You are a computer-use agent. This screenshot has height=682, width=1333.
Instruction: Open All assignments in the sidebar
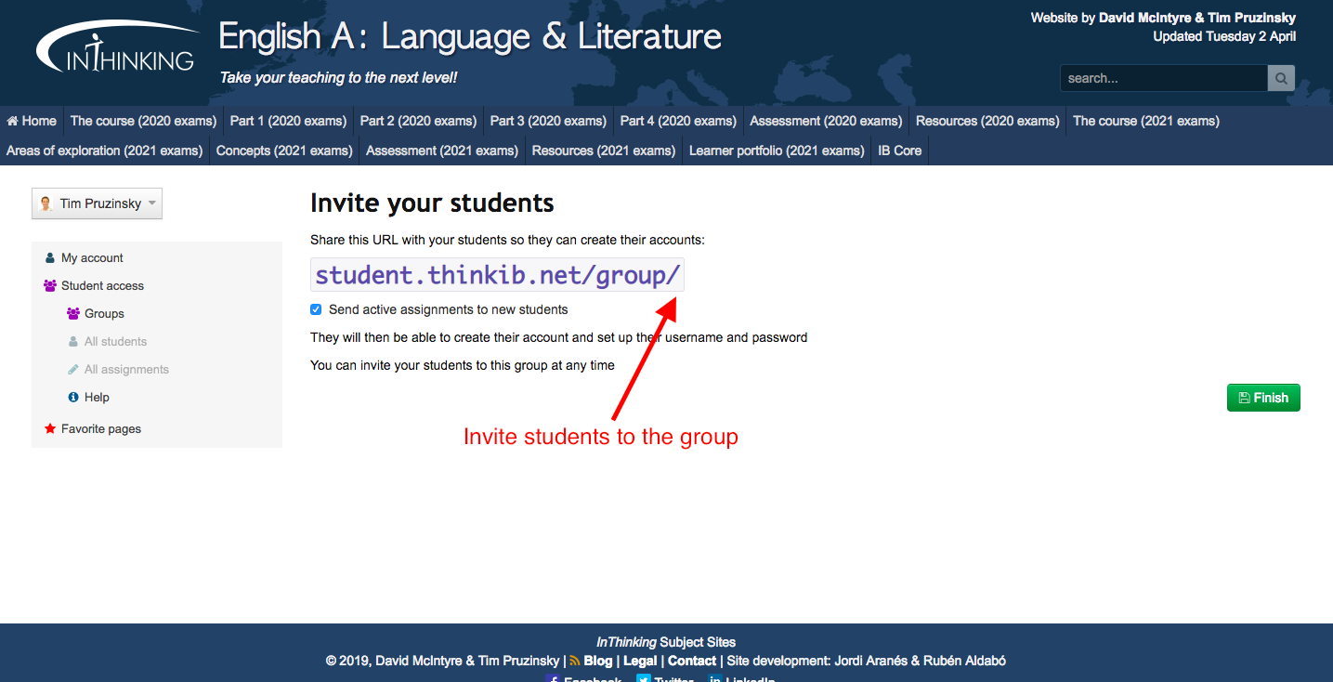[x=126, y=370]
